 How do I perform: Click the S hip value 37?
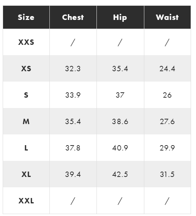(120, 95)
